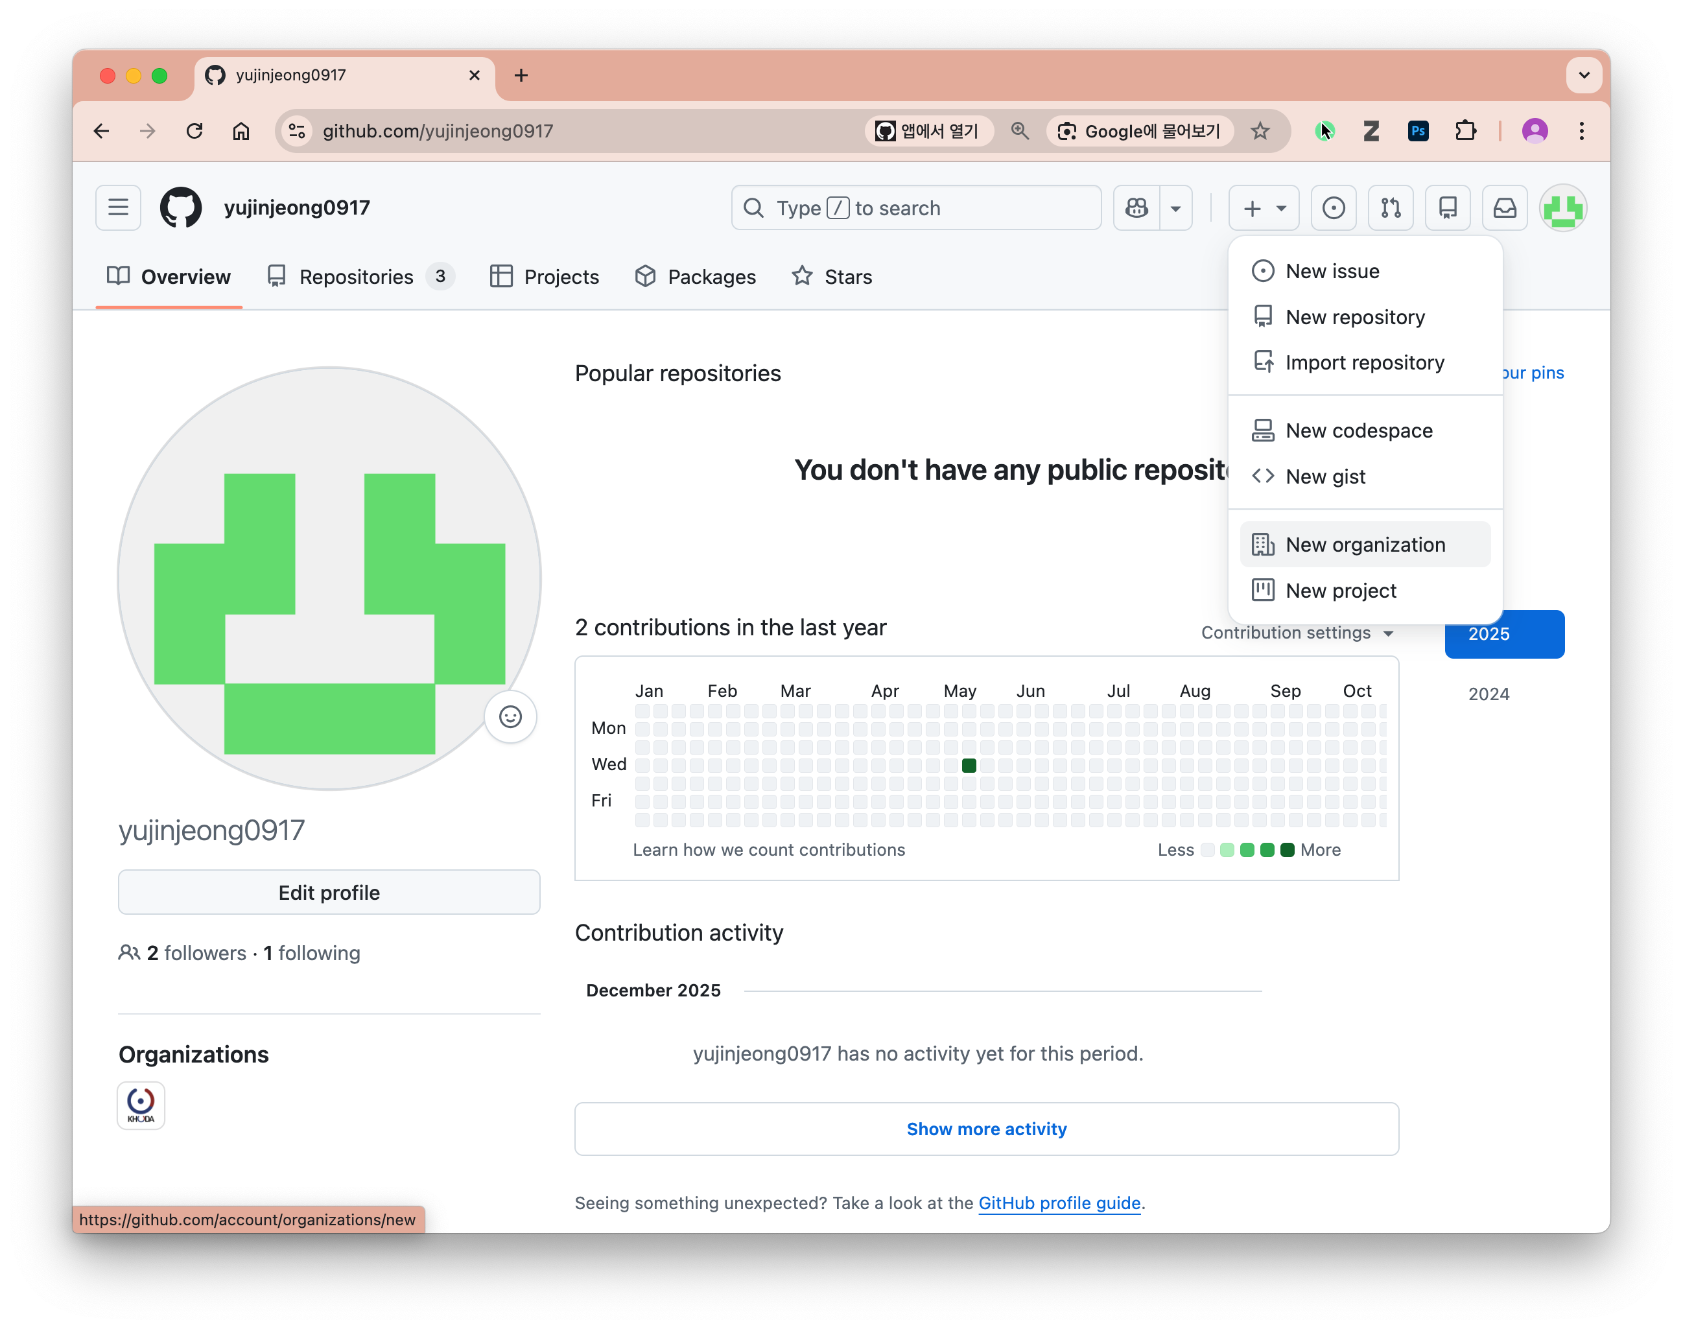Expand the Copilot dropdown arrow
Image resolution: width=1683 pixels, height=1329 pixels.
tap(1175, 207)
